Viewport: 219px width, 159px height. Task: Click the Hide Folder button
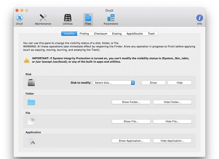pyautogui.click(x=172, y=102)
